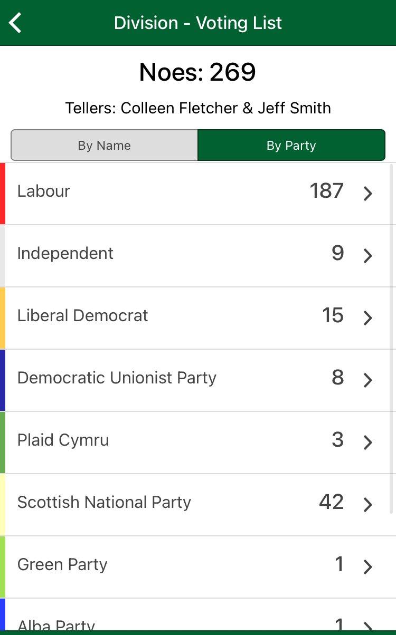
Task: Tap red Labour colour stripe
Action: tap(3, 194)
